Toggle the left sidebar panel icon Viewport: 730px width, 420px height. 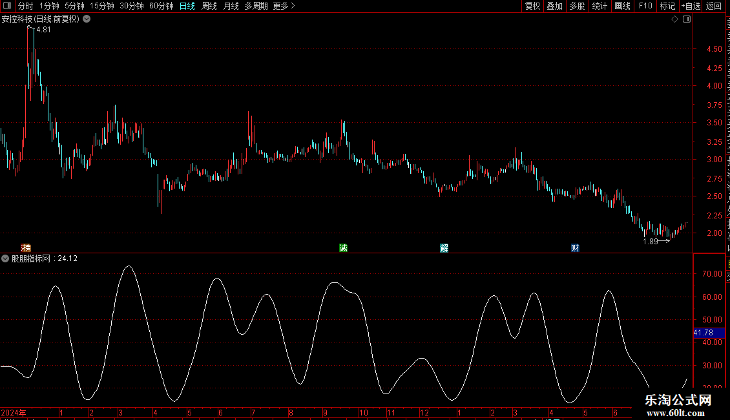coord(7,6)
